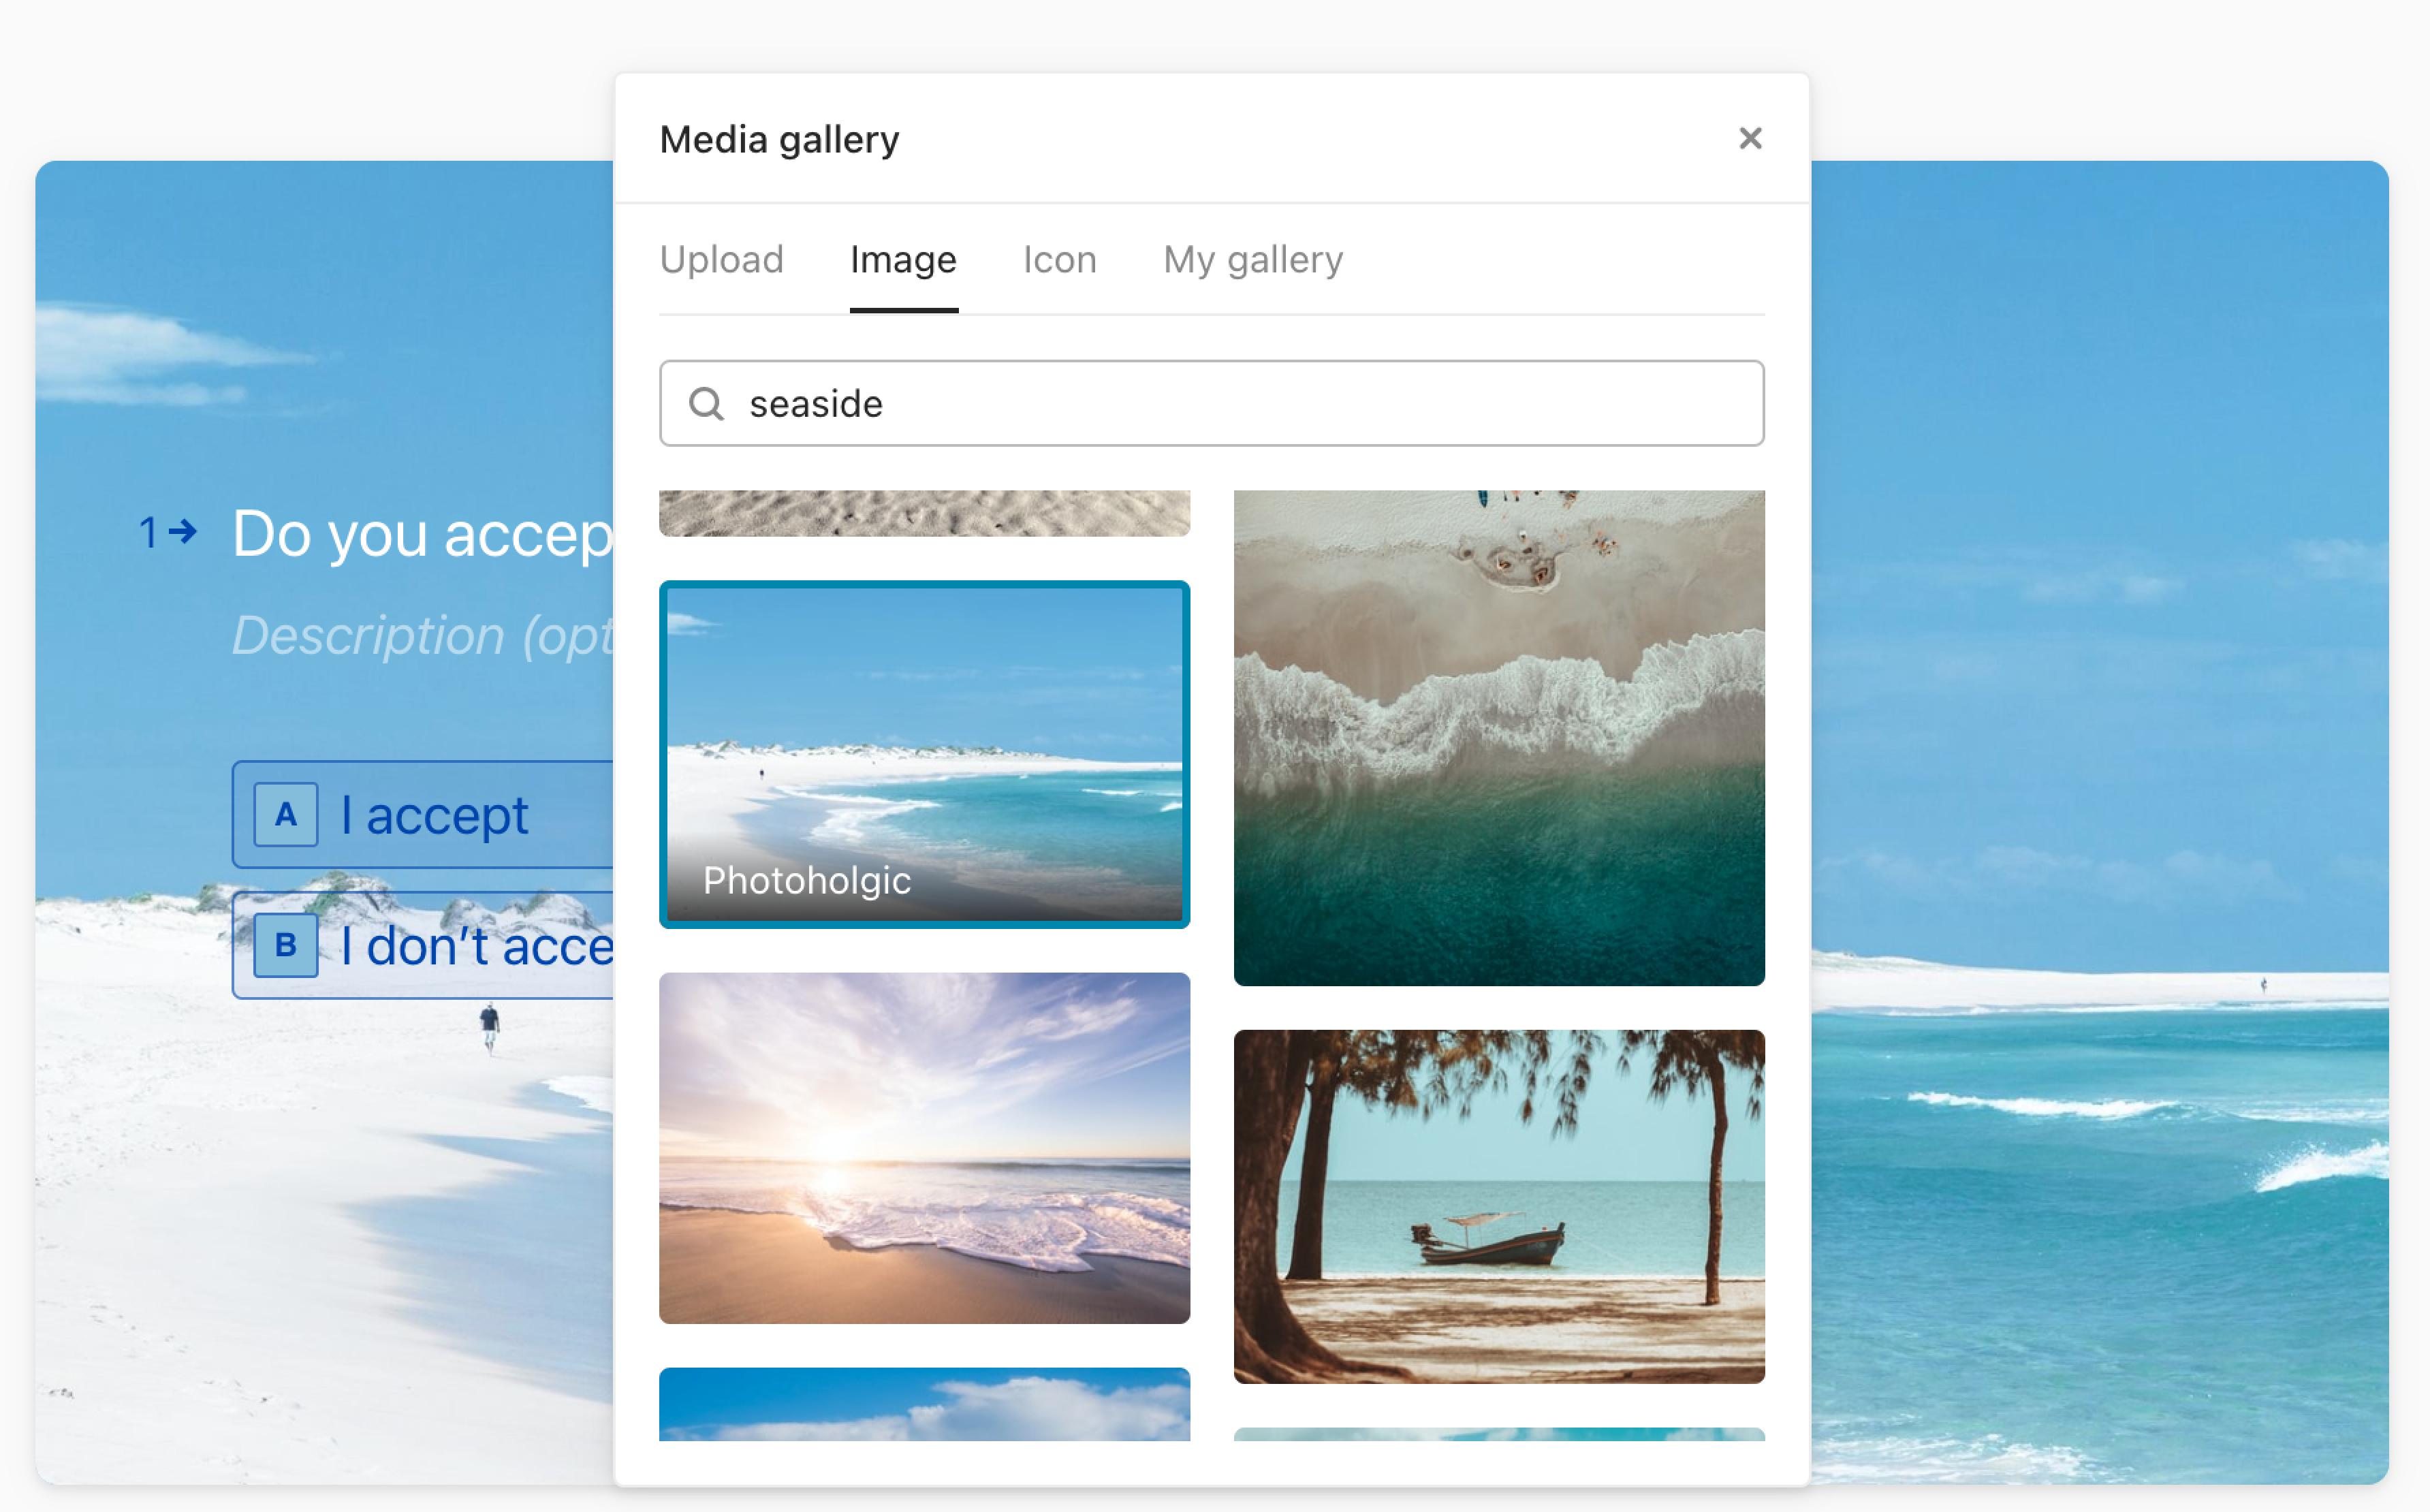Viewport: 2430px width, 1512px height.
Task: Switch to the Icon tab
Action: [x=1059, y=258]
